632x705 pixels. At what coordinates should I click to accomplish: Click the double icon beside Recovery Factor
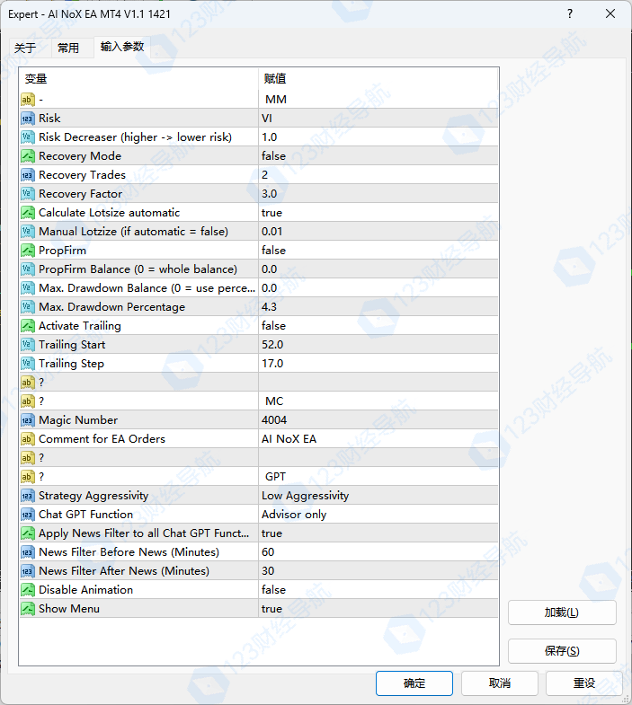pos(28,194)
